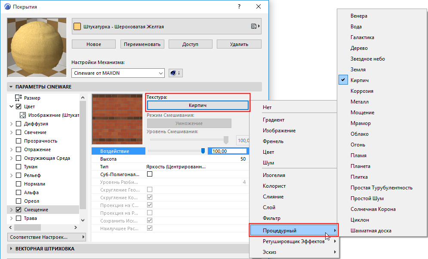Select the Тип Яркость (Центрированн... row

[x=170, y=167]
